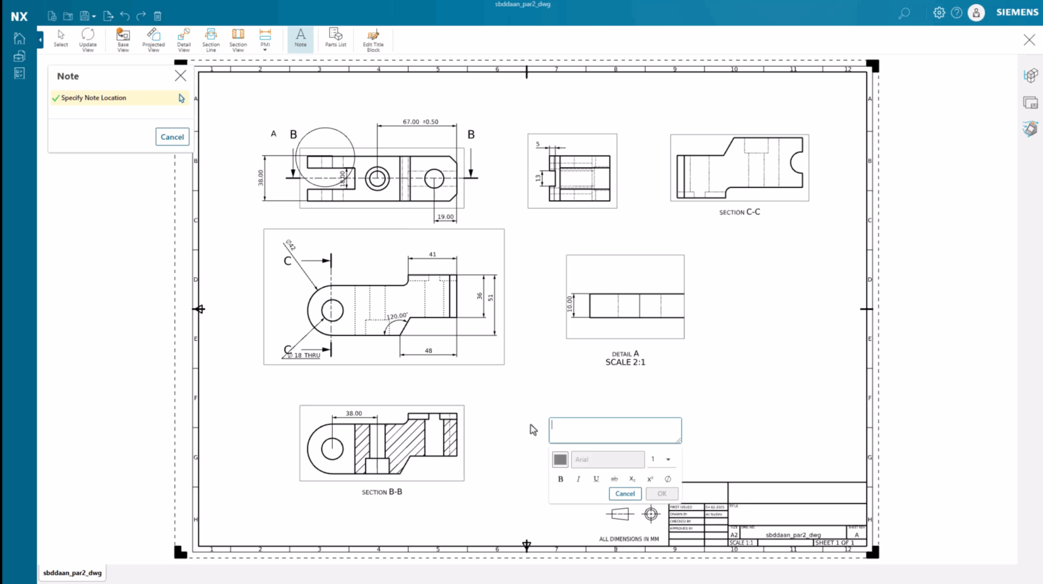Open the Parts List tool
The height and width of the screenshot is (584, 1043).
(335, 38)
